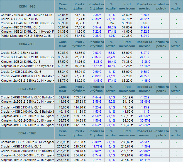This screenshot has height=162, width=183.
Task: Click Crucial 4x8GB 2400MHz CL16 Ballistix name
Action: click(x=28, y=151)
